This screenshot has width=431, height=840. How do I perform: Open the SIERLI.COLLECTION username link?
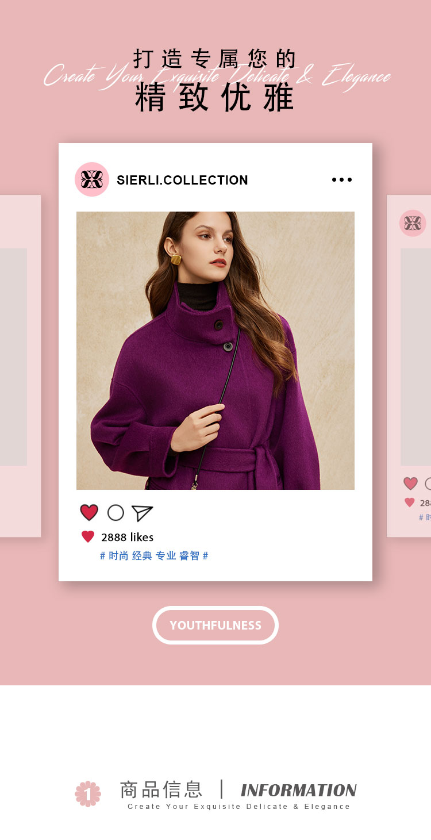pos(182,180)
